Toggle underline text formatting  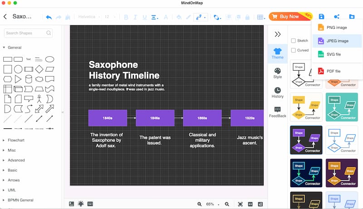tap(145, 17)
